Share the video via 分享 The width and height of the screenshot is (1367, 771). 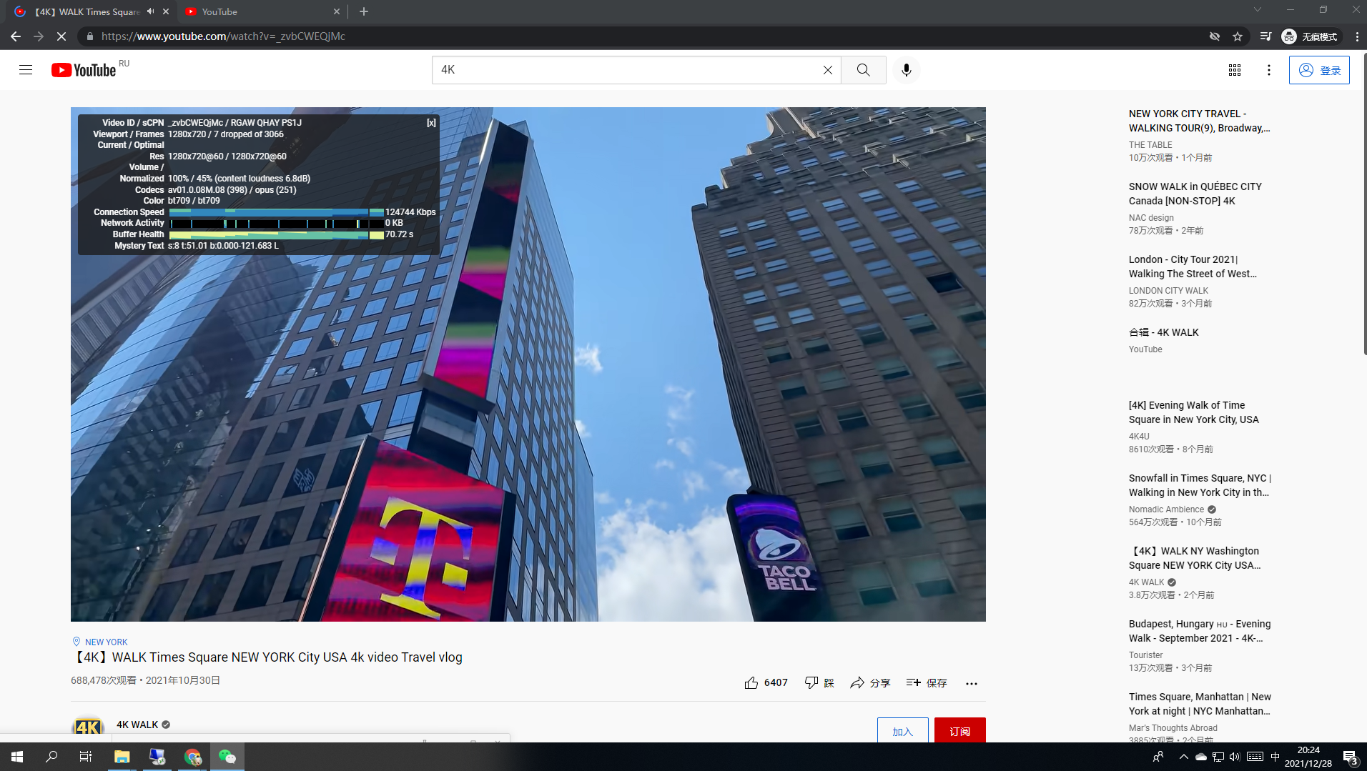[x=870, y=682]
